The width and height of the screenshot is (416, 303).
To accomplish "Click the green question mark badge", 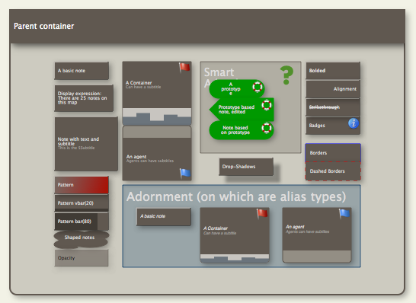I will 286,75.
